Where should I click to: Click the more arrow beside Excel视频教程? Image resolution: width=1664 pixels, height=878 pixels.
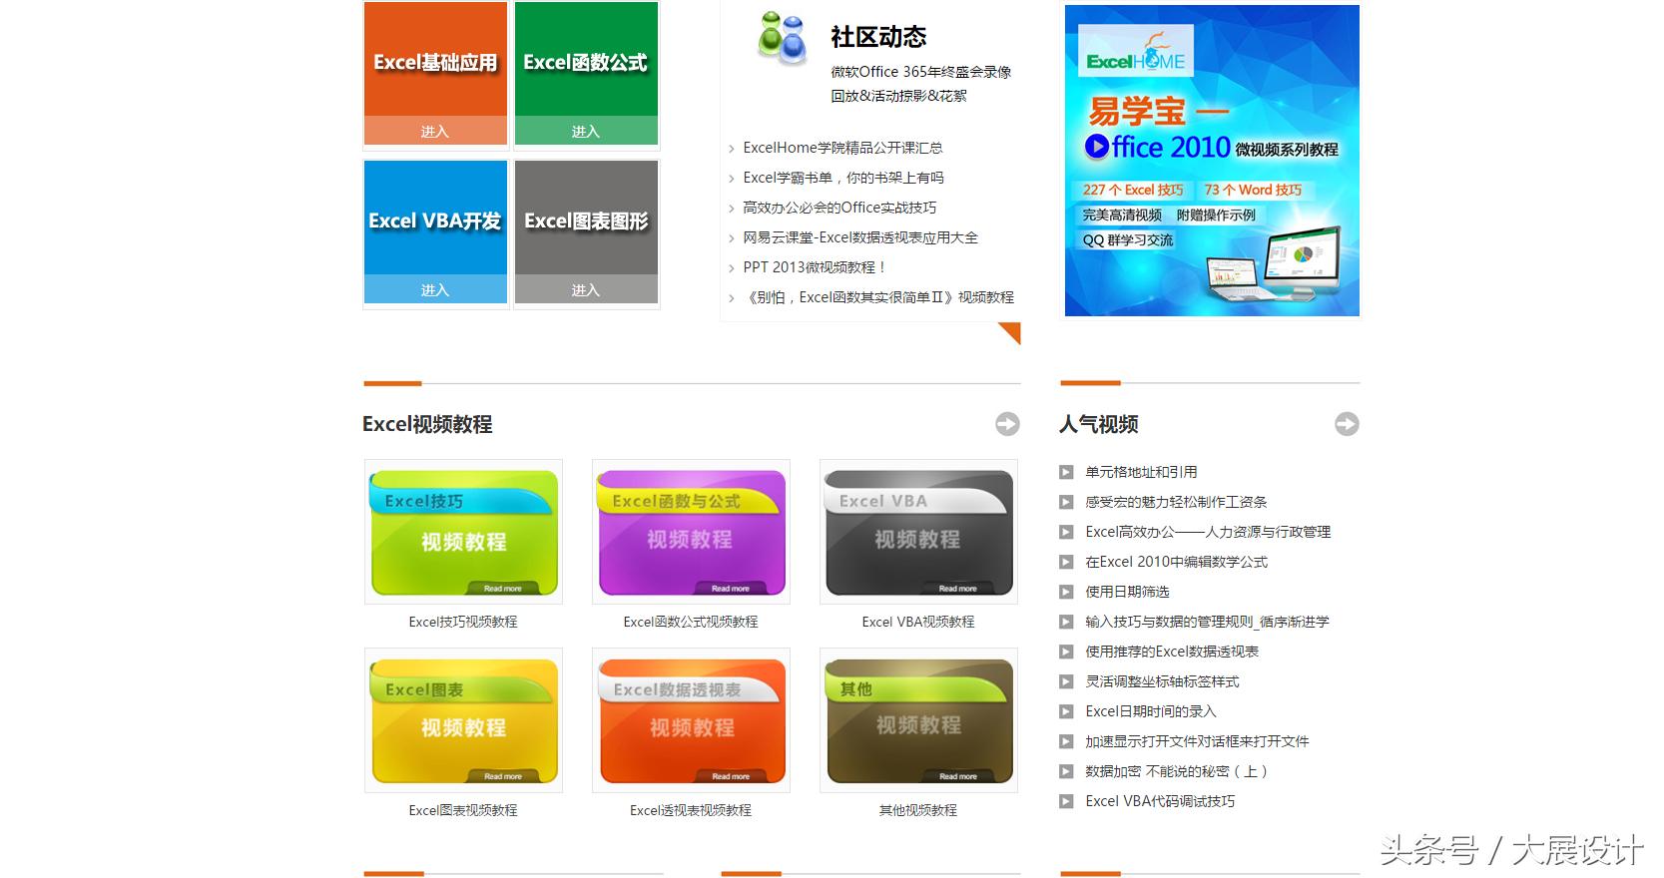pyautogui.click(x=1007, y=424)
